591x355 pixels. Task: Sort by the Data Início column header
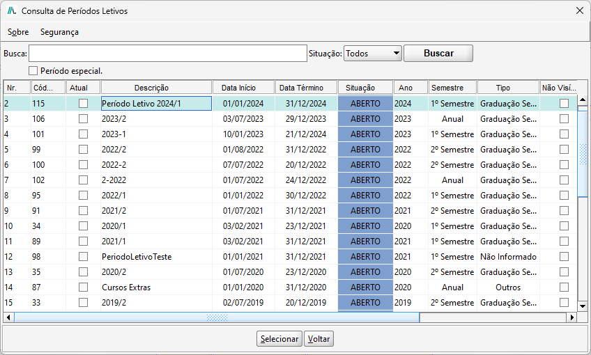tap(243, 88)
